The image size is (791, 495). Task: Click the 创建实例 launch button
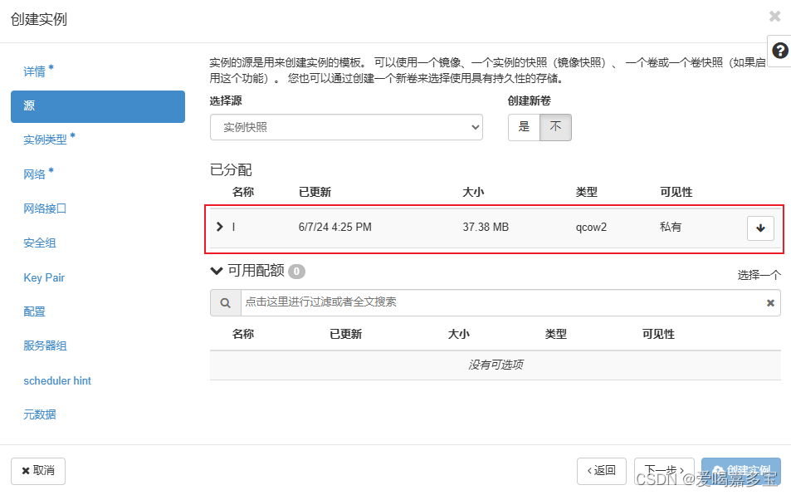click(741, 471)
